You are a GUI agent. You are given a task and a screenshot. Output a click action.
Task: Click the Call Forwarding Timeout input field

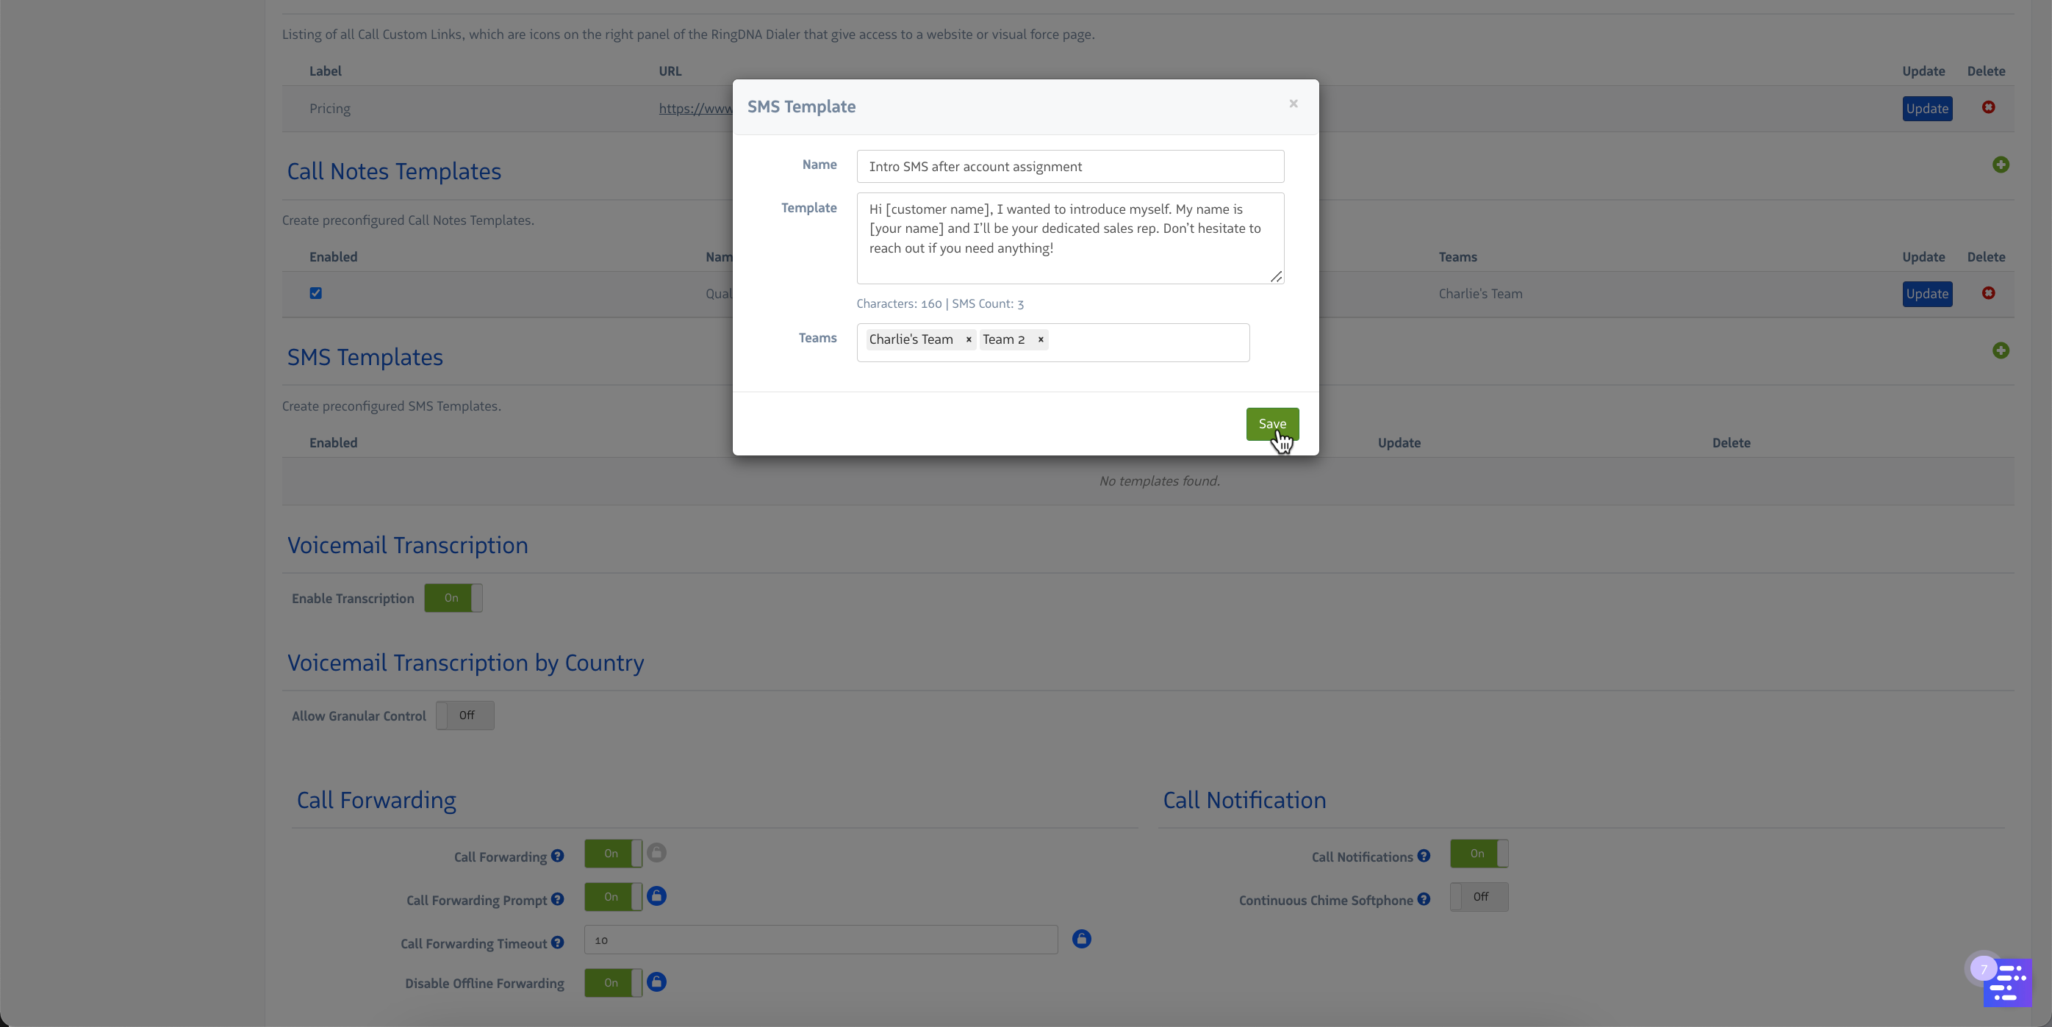coord(820,940)
